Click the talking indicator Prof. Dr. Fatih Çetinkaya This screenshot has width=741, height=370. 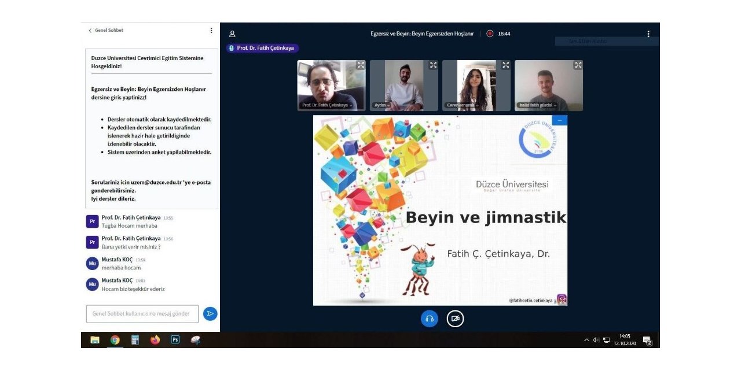262,48
